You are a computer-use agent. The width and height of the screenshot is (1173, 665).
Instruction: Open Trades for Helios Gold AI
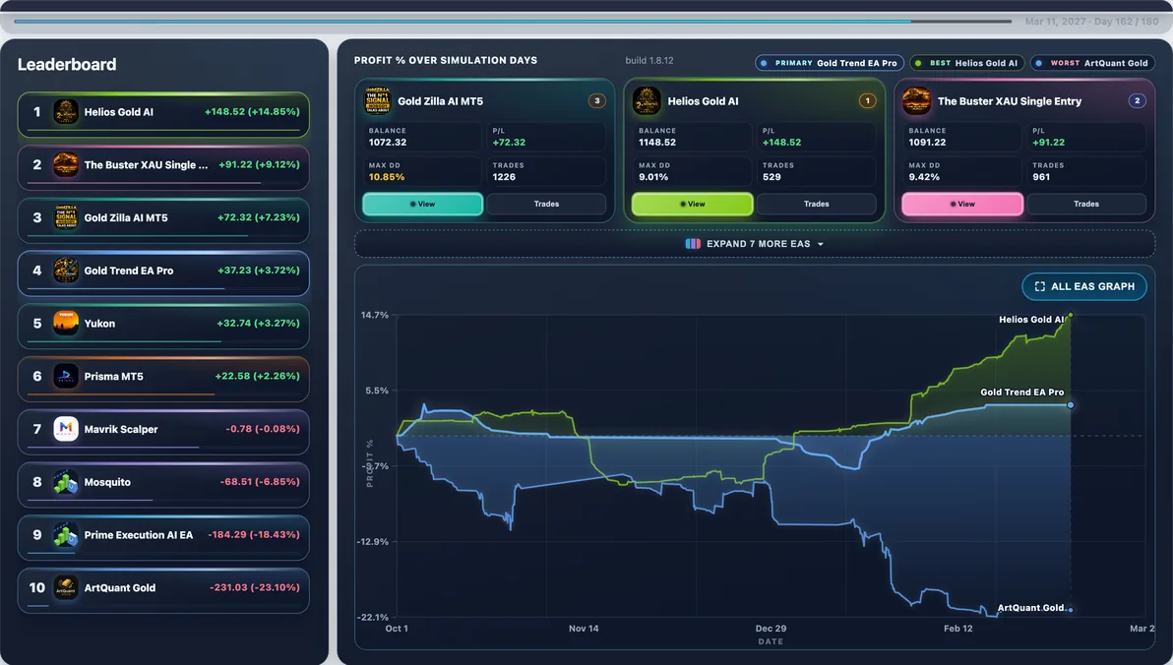[816, 205]
